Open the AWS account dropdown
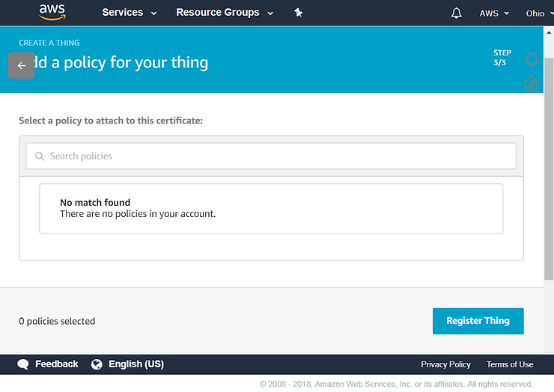The image size is (554, 392). (494, 13)
